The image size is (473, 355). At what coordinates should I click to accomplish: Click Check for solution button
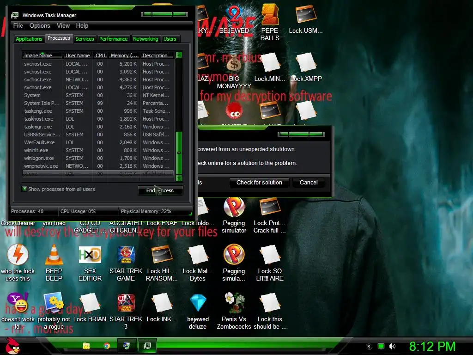click(259, 182)
